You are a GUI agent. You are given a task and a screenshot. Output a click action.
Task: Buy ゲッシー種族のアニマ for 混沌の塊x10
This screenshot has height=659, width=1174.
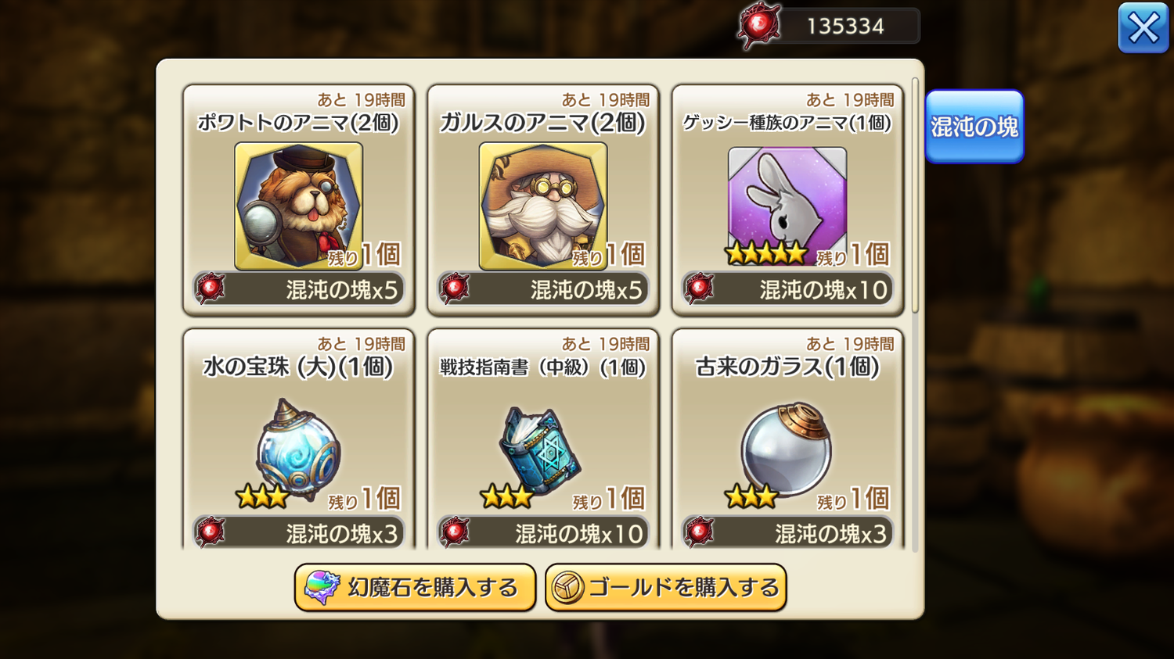(787, 289)
